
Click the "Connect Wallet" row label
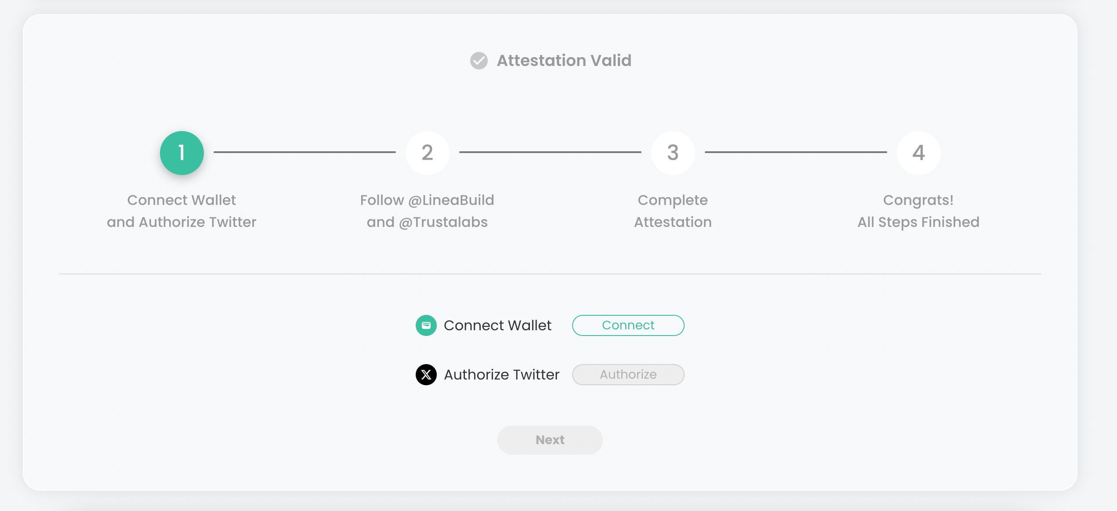(497, 325)
